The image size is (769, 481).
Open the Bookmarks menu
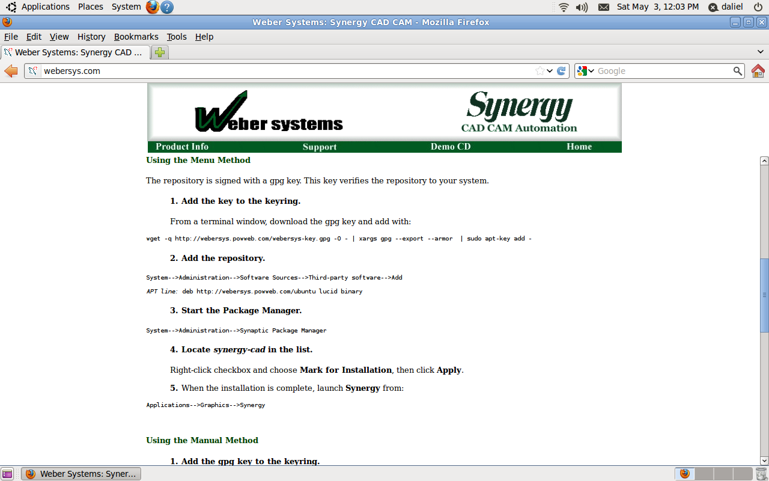(x=136, y=37)
